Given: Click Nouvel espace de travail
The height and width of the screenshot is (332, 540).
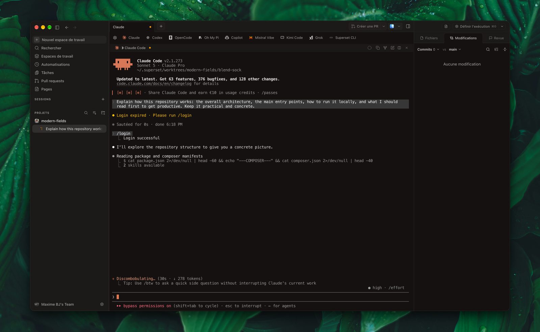Looking at the screenshot, I should tap(70, 40).
